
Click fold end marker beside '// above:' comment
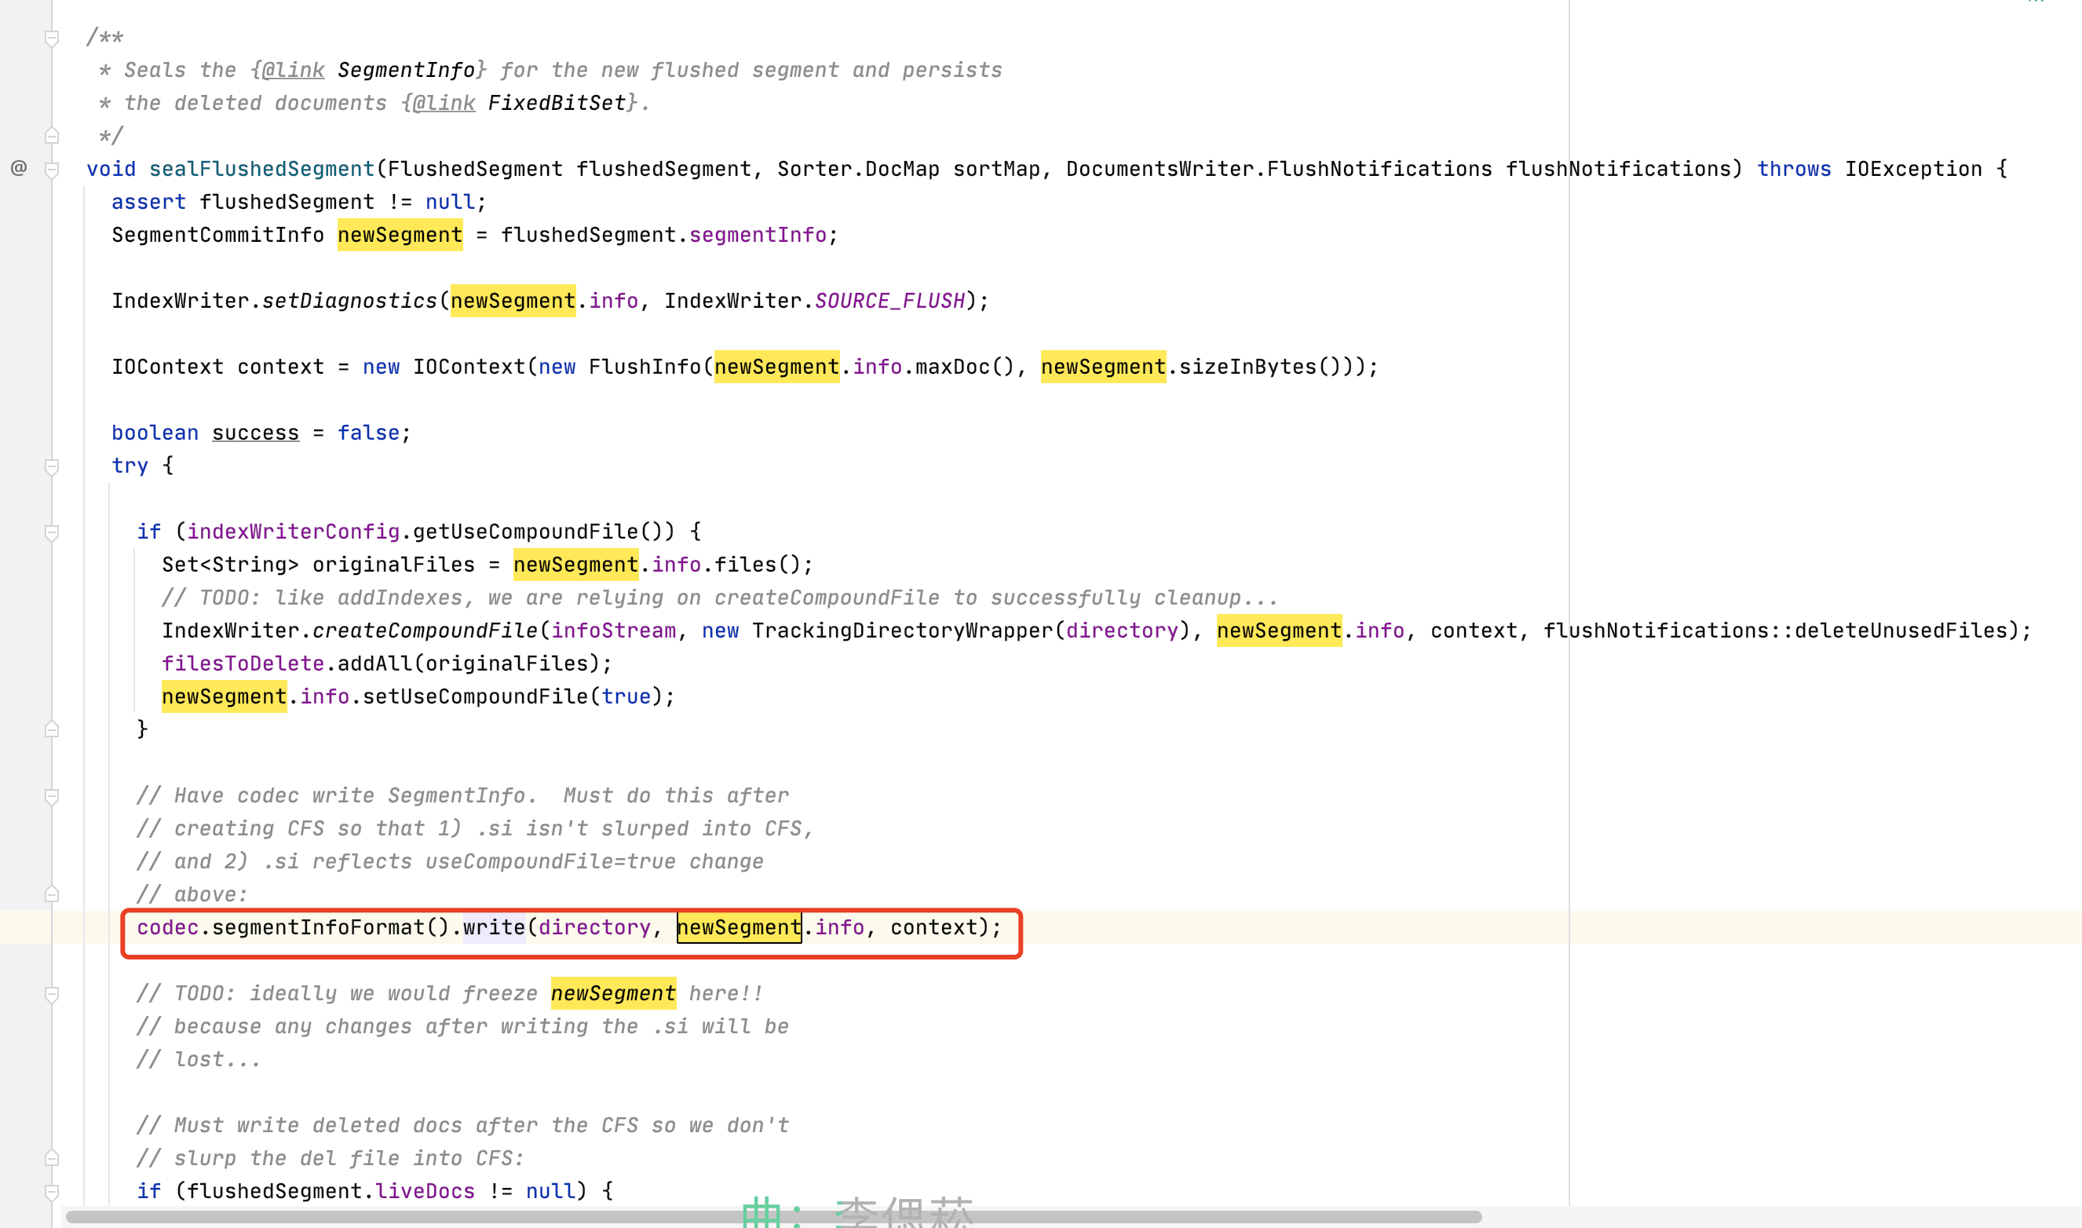click(51, 894)
